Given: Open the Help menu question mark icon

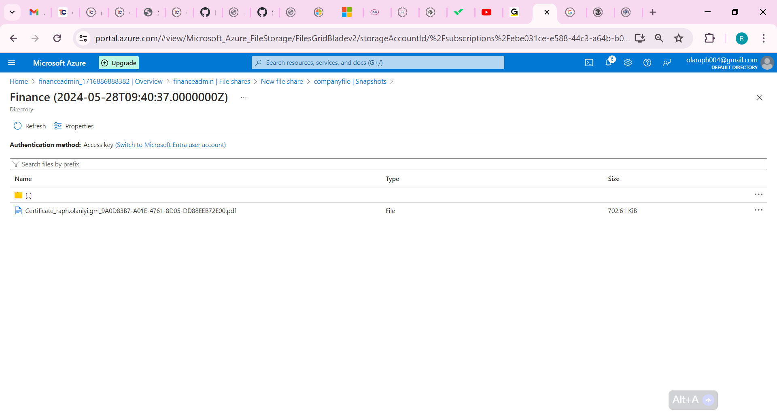Looking at the screenshot, I should point(647,62).
